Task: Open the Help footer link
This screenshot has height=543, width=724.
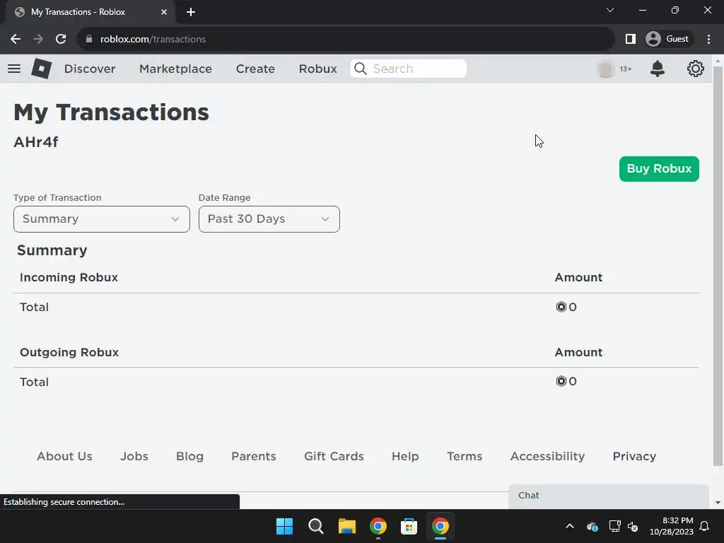Action: [x=405, y=456]
